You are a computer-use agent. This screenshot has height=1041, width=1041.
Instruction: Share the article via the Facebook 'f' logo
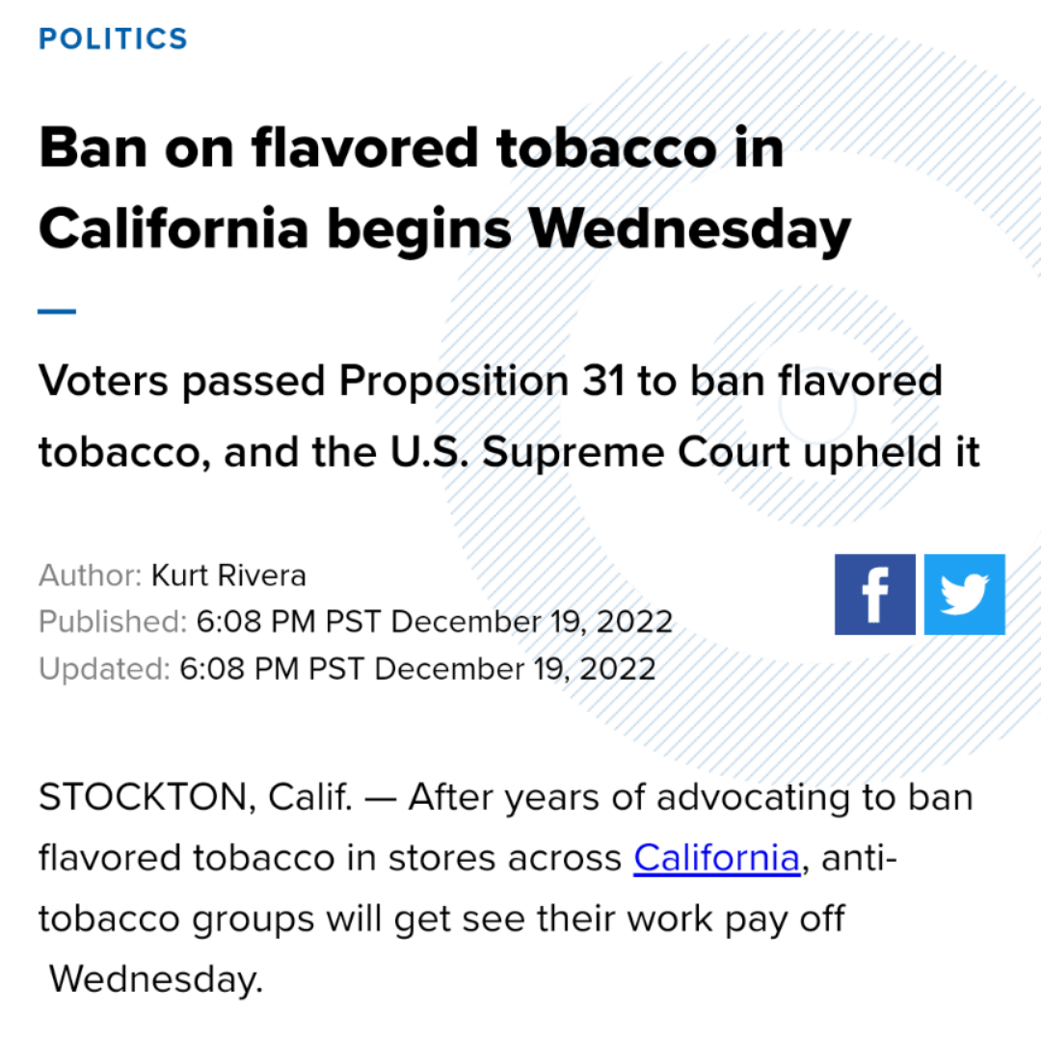tap(874, 594)
